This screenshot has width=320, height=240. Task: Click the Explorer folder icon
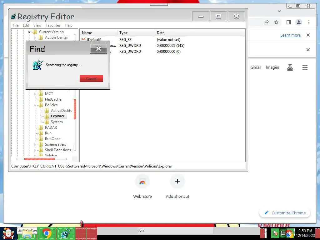[x=47, y=116]
